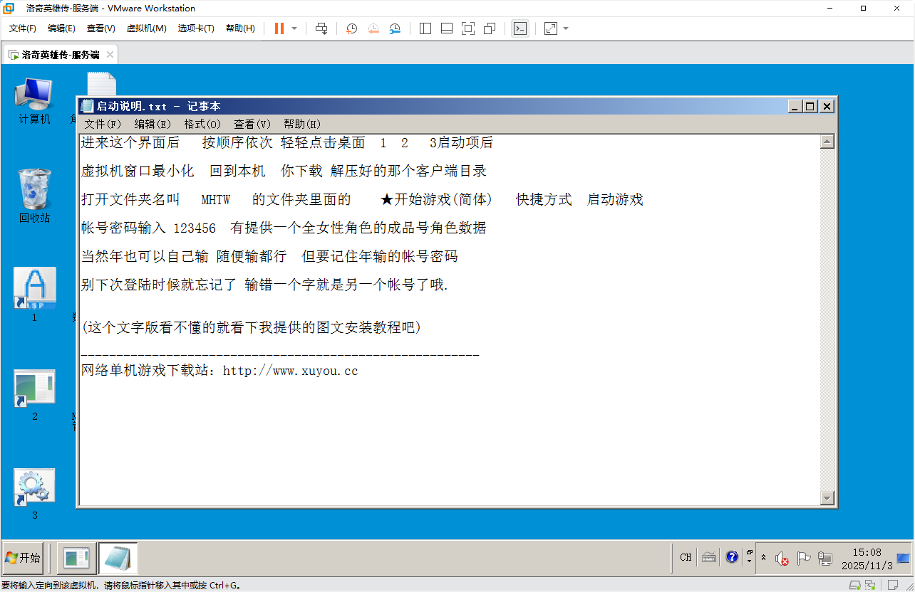The image size is (915, 592).
Task: Open the 虚拟机(M) menu in VMware
Action: pyautogui.click(x=146, y=28)
